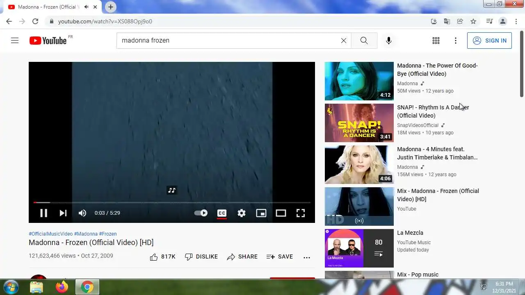
Task: Open new browser tab
Action: click(111, 7)
